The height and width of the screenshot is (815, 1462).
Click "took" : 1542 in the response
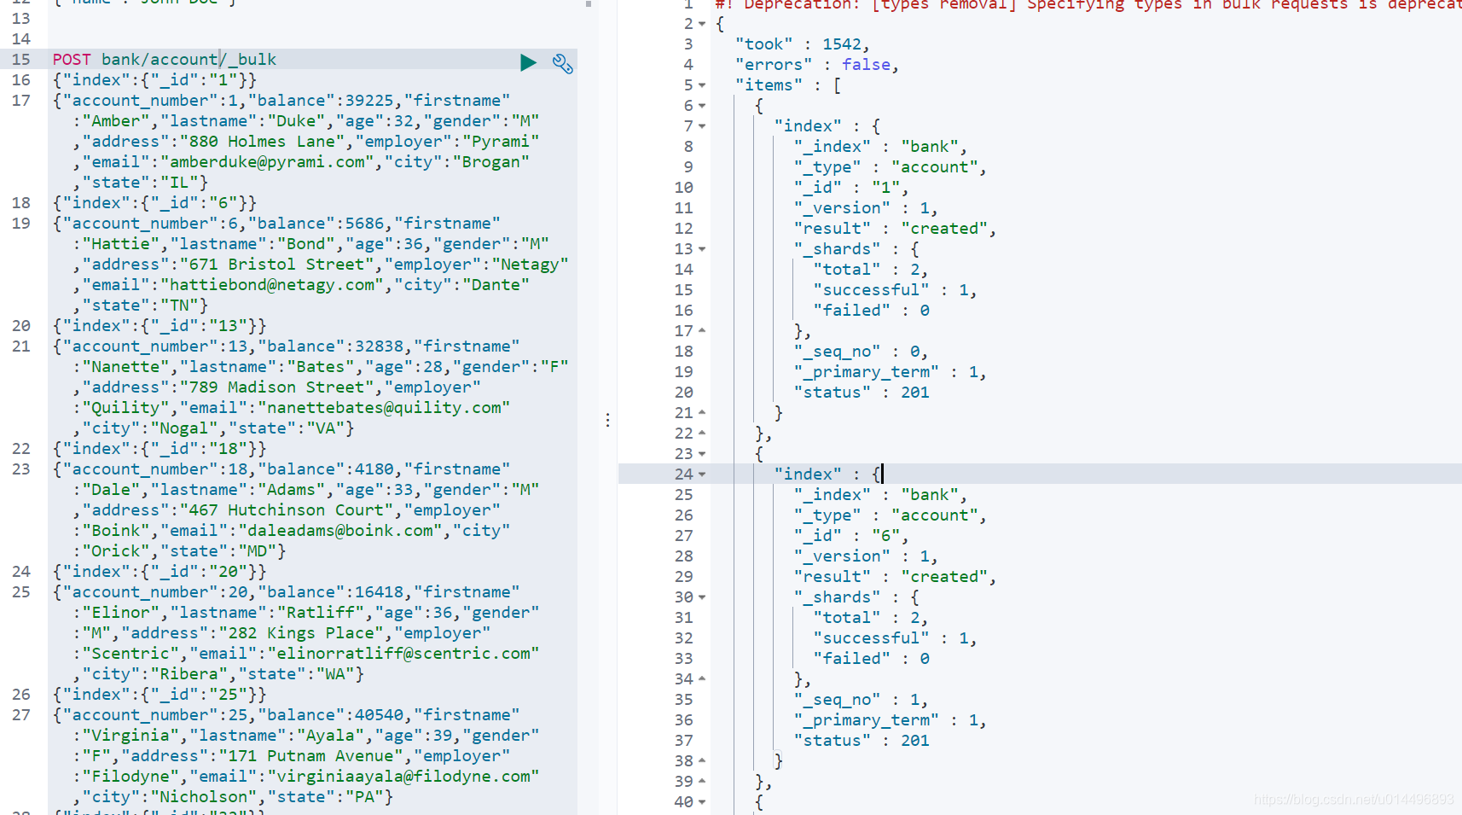tap(802, 44)
